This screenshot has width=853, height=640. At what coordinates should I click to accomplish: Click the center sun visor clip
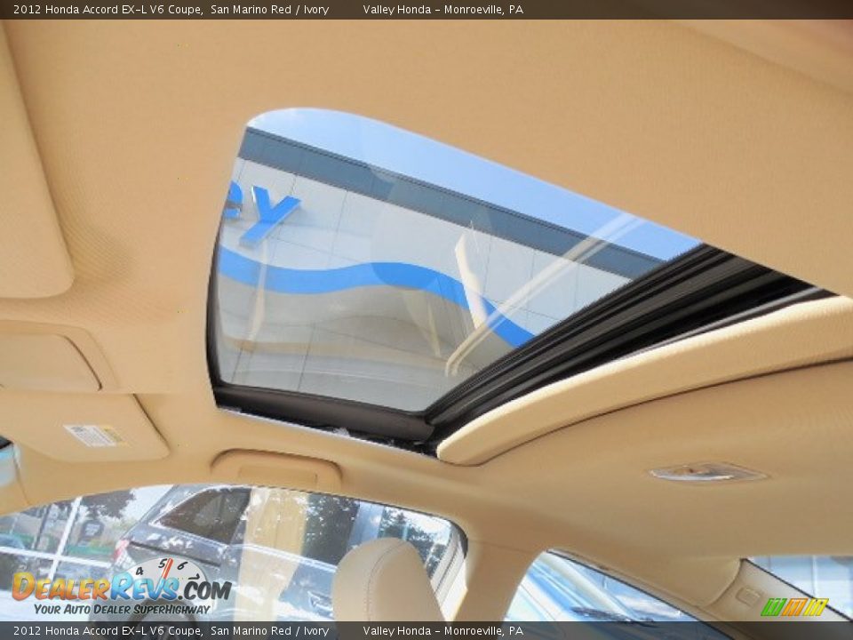276,470
